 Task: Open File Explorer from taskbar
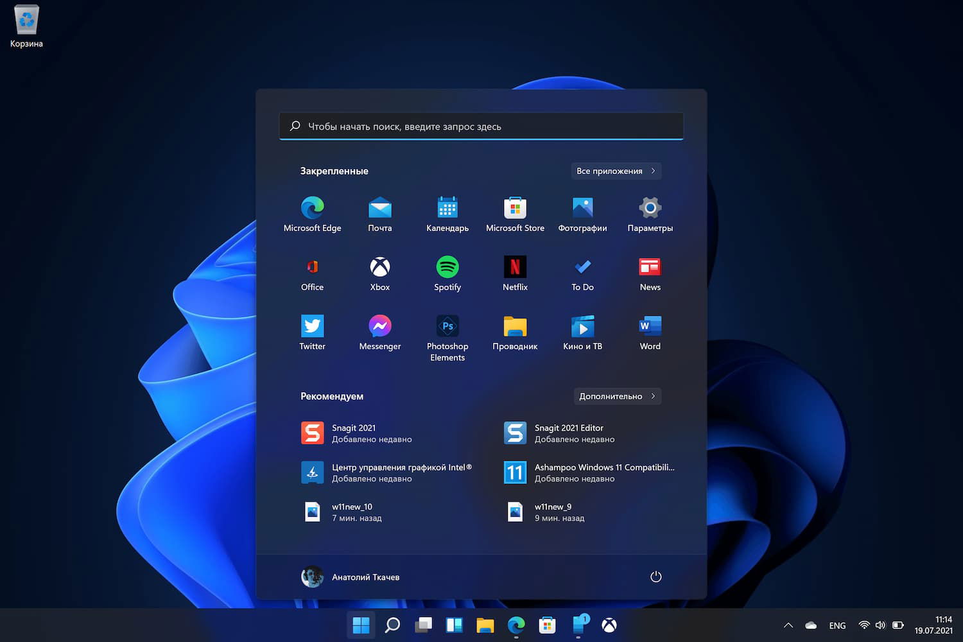click(x=485, y=625)
